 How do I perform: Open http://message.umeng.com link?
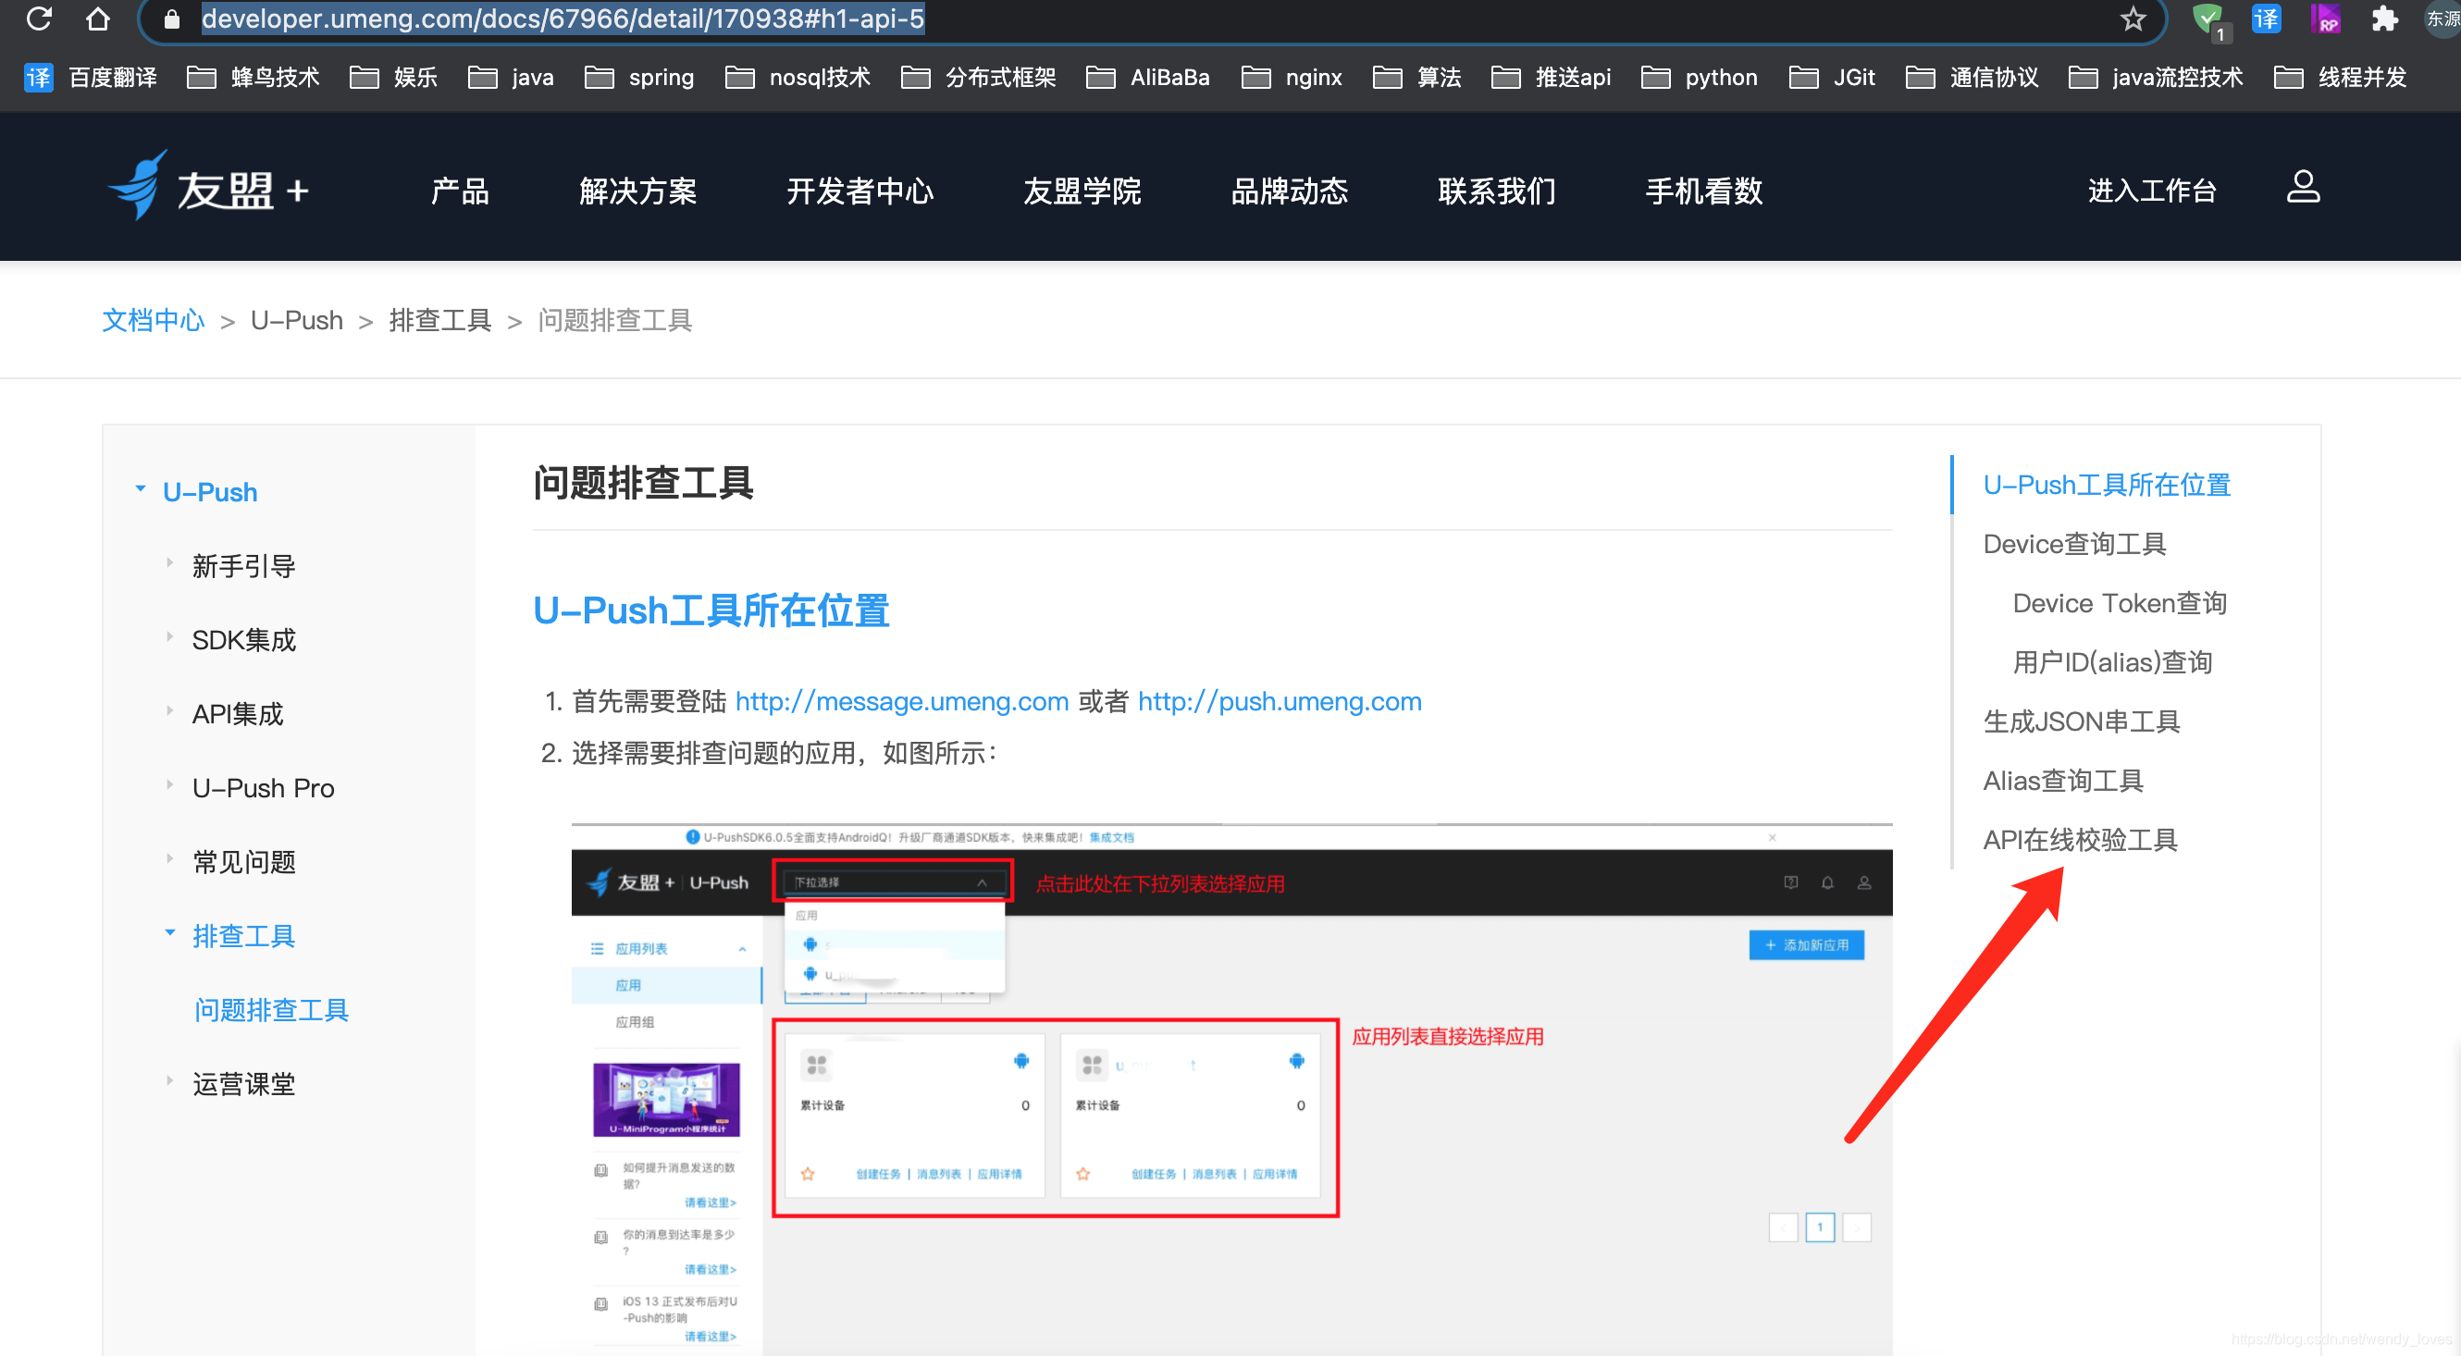901,702
